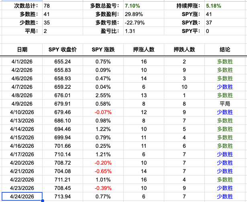Select red SPY change -0.39%
The image size is (247, 202).
(103, 188)
